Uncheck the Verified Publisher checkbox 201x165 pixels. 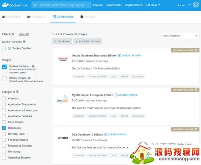coord(4,67)
